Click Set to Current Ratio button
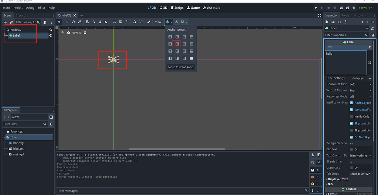 (181, 67)
